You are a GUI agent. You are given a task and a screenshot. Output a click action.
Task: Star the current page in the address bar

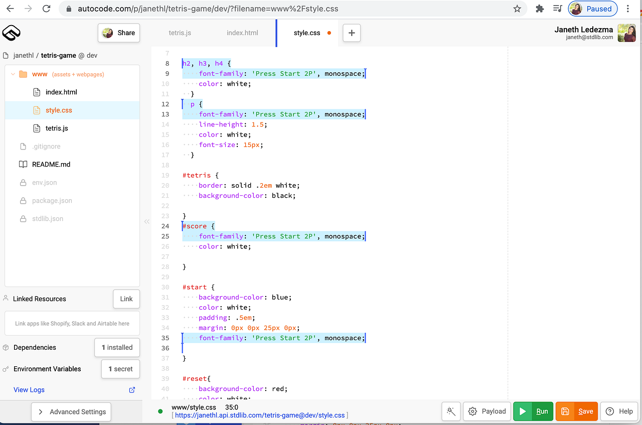517,9
